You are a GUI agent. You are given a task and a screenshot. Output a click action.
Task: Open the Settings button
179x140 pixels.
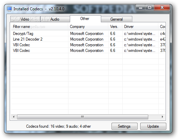click(x=124, y=126)
